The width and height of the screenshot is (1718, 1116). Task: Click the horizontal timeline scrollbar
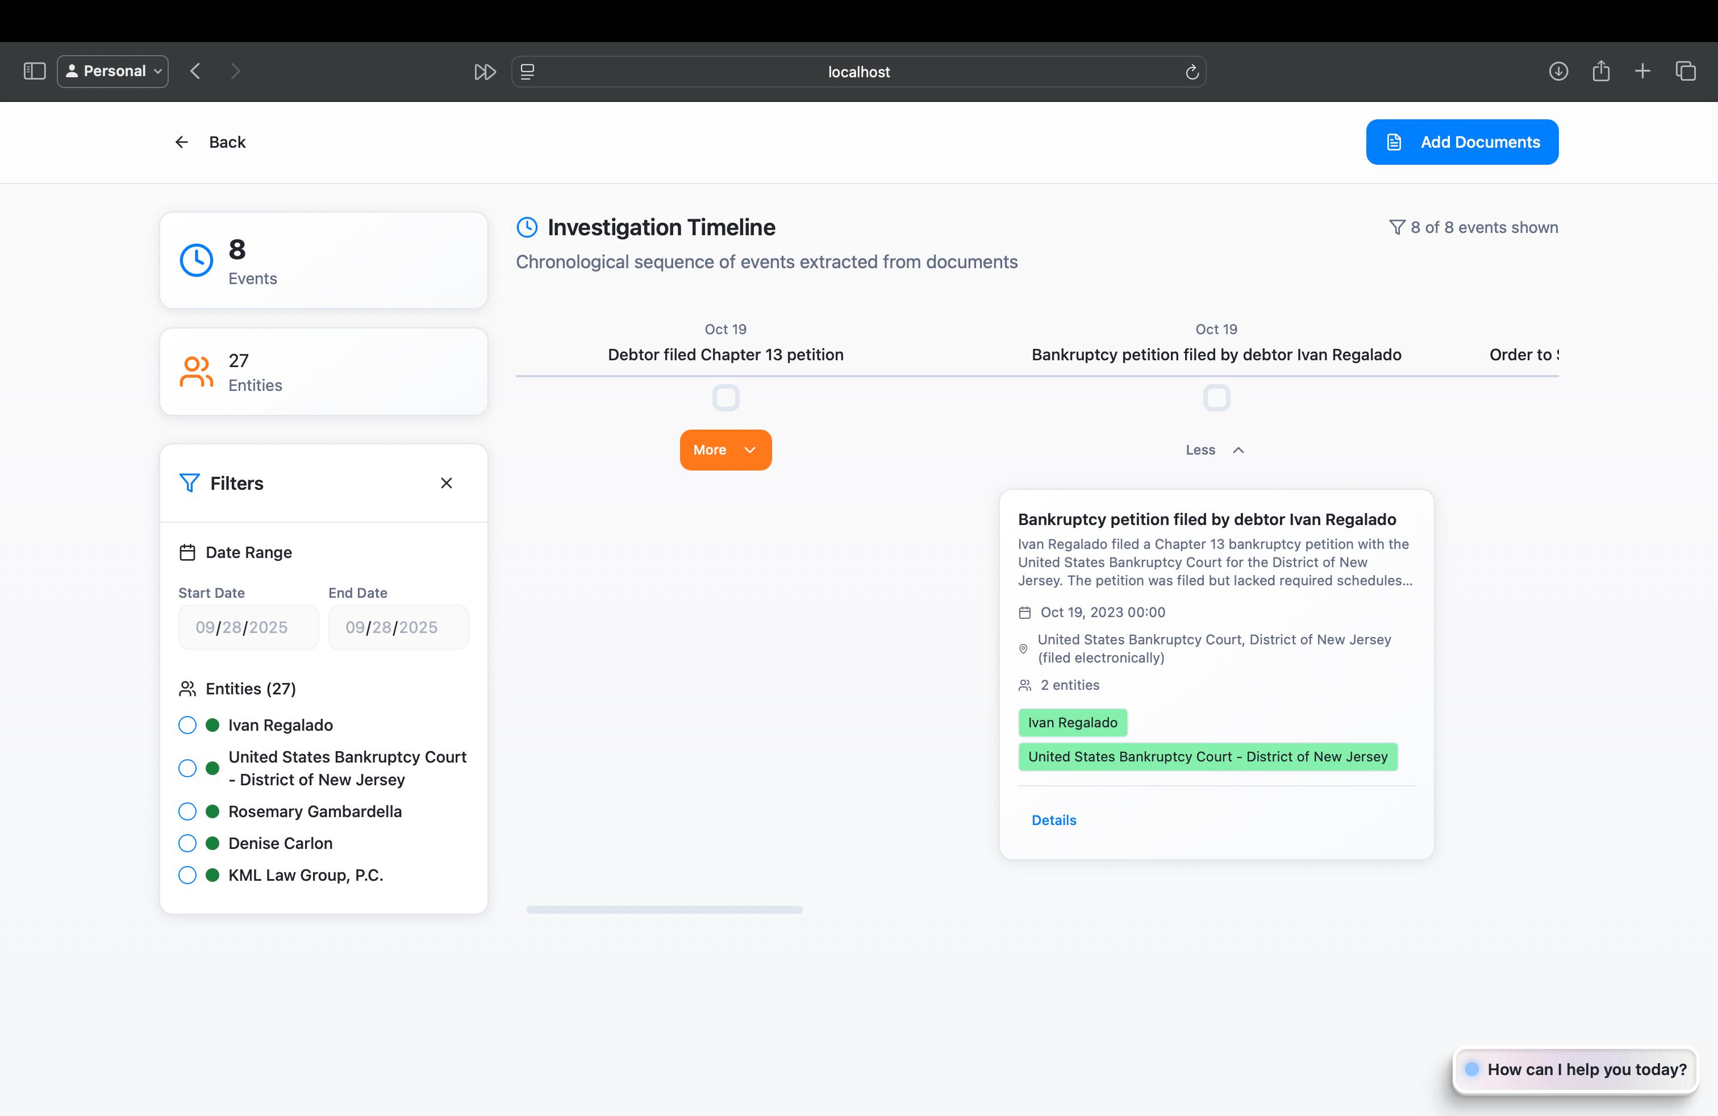tap(664, 910)
